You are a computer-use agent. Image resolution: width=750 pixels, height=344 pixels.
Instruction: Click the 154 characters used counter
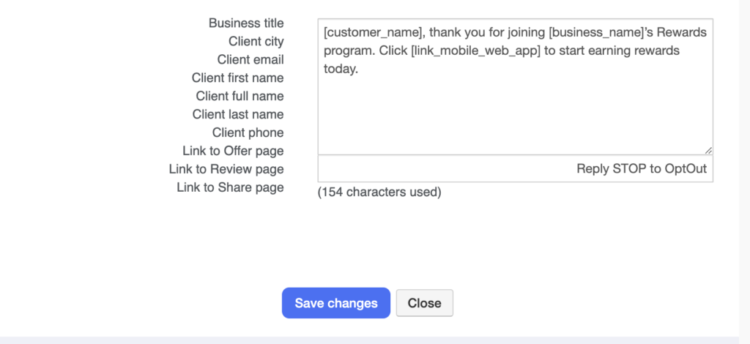click(379, 193)
